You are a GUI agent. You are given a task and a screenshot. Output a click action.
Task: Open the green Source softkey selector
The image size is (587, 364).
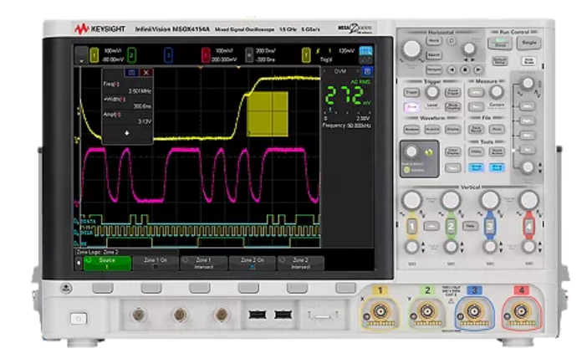[107, 264]
